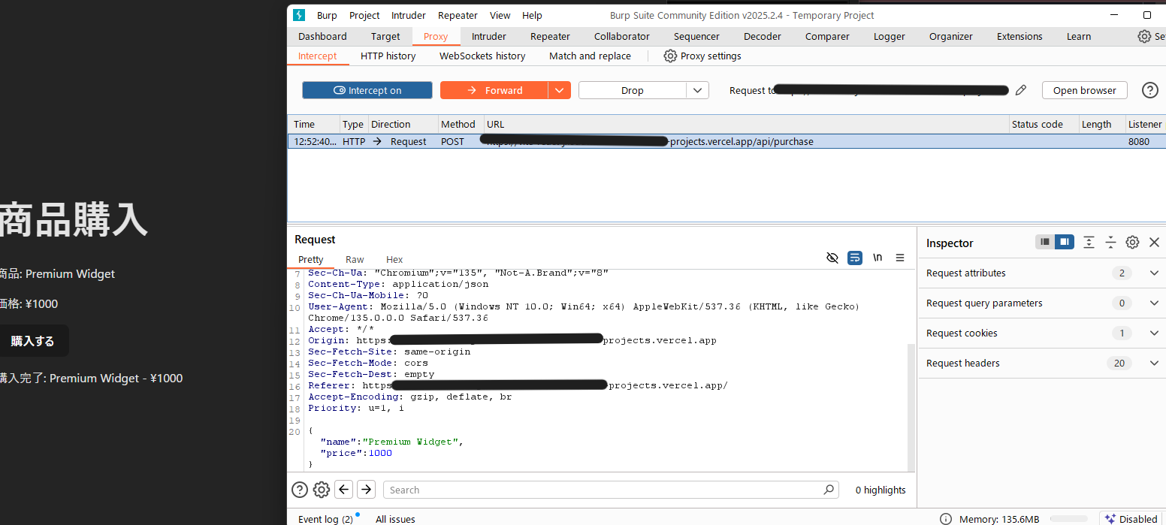The image size is (1166, 525).
Task: Click the Inspector collapse all sections icon
Action: pos(1110,242)
